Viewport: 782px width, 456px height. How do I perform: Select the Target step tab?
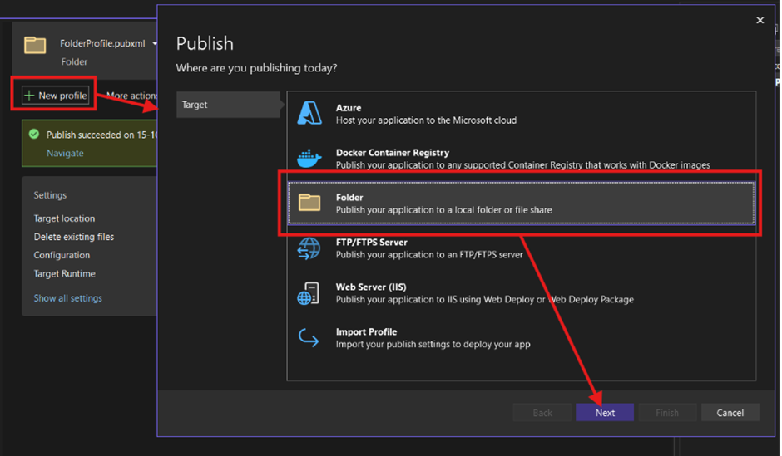(x=229, y=105)
